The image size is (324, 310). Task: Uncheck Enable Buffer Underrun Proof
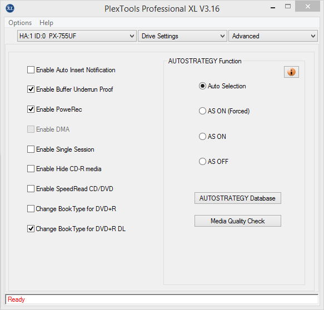(31, 89)
